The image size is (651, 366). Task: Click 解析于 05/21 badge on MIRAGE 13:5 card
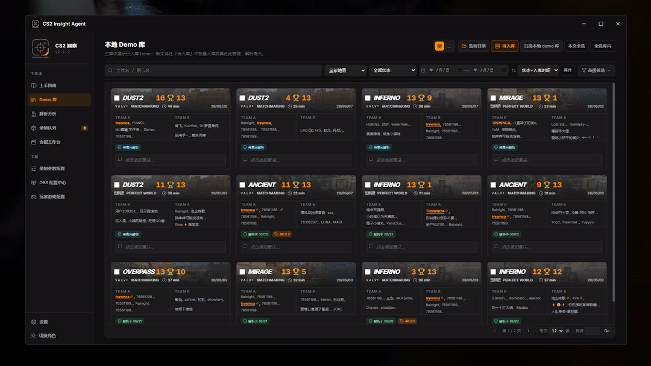[255, 321]
